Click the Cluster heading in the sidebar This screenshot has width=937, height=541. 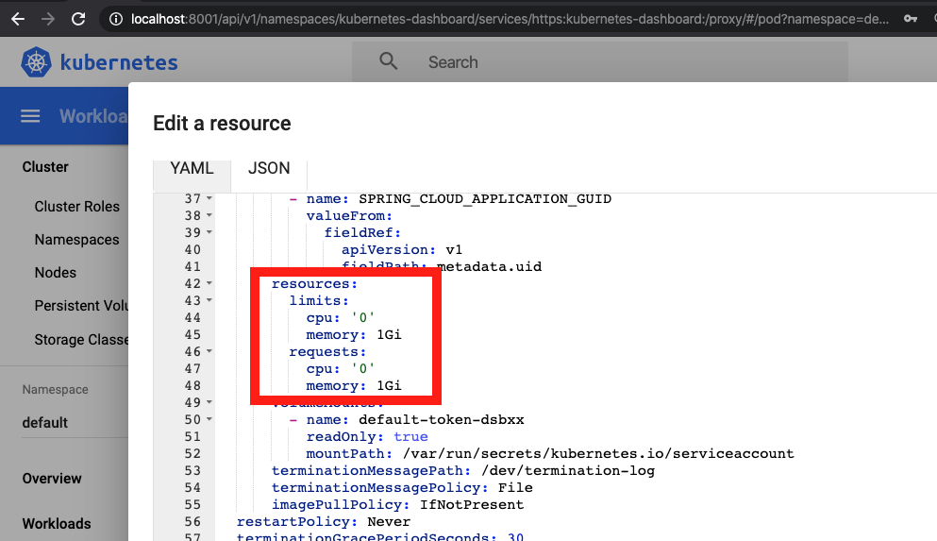tap(45, 167)
